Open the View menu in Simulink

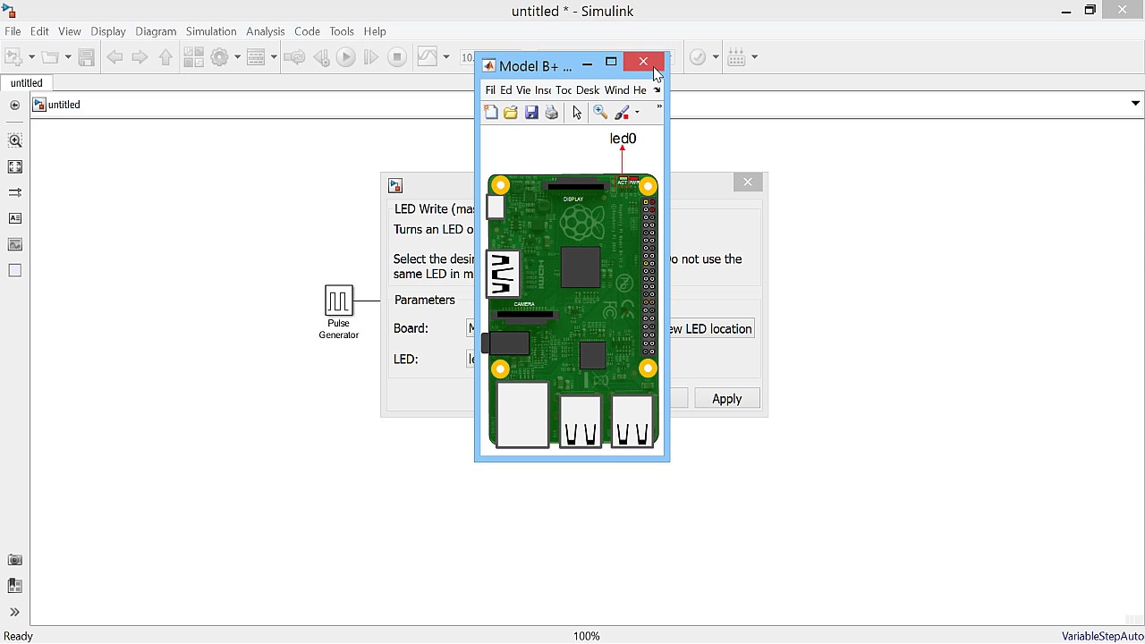[69, 31]
